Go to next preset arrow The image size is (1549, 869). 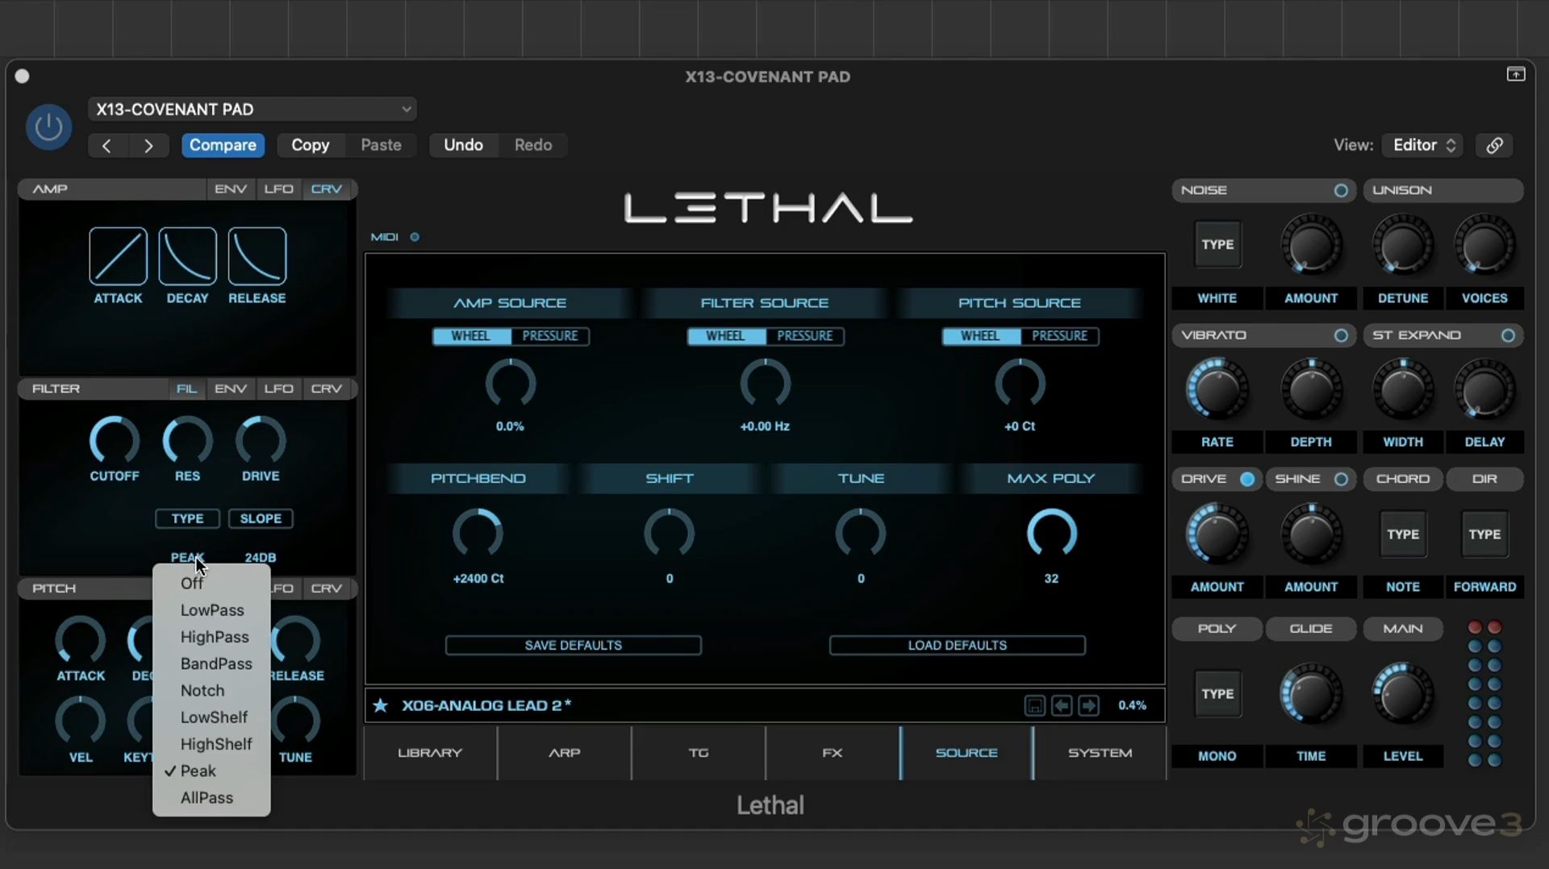coord(148,145)
